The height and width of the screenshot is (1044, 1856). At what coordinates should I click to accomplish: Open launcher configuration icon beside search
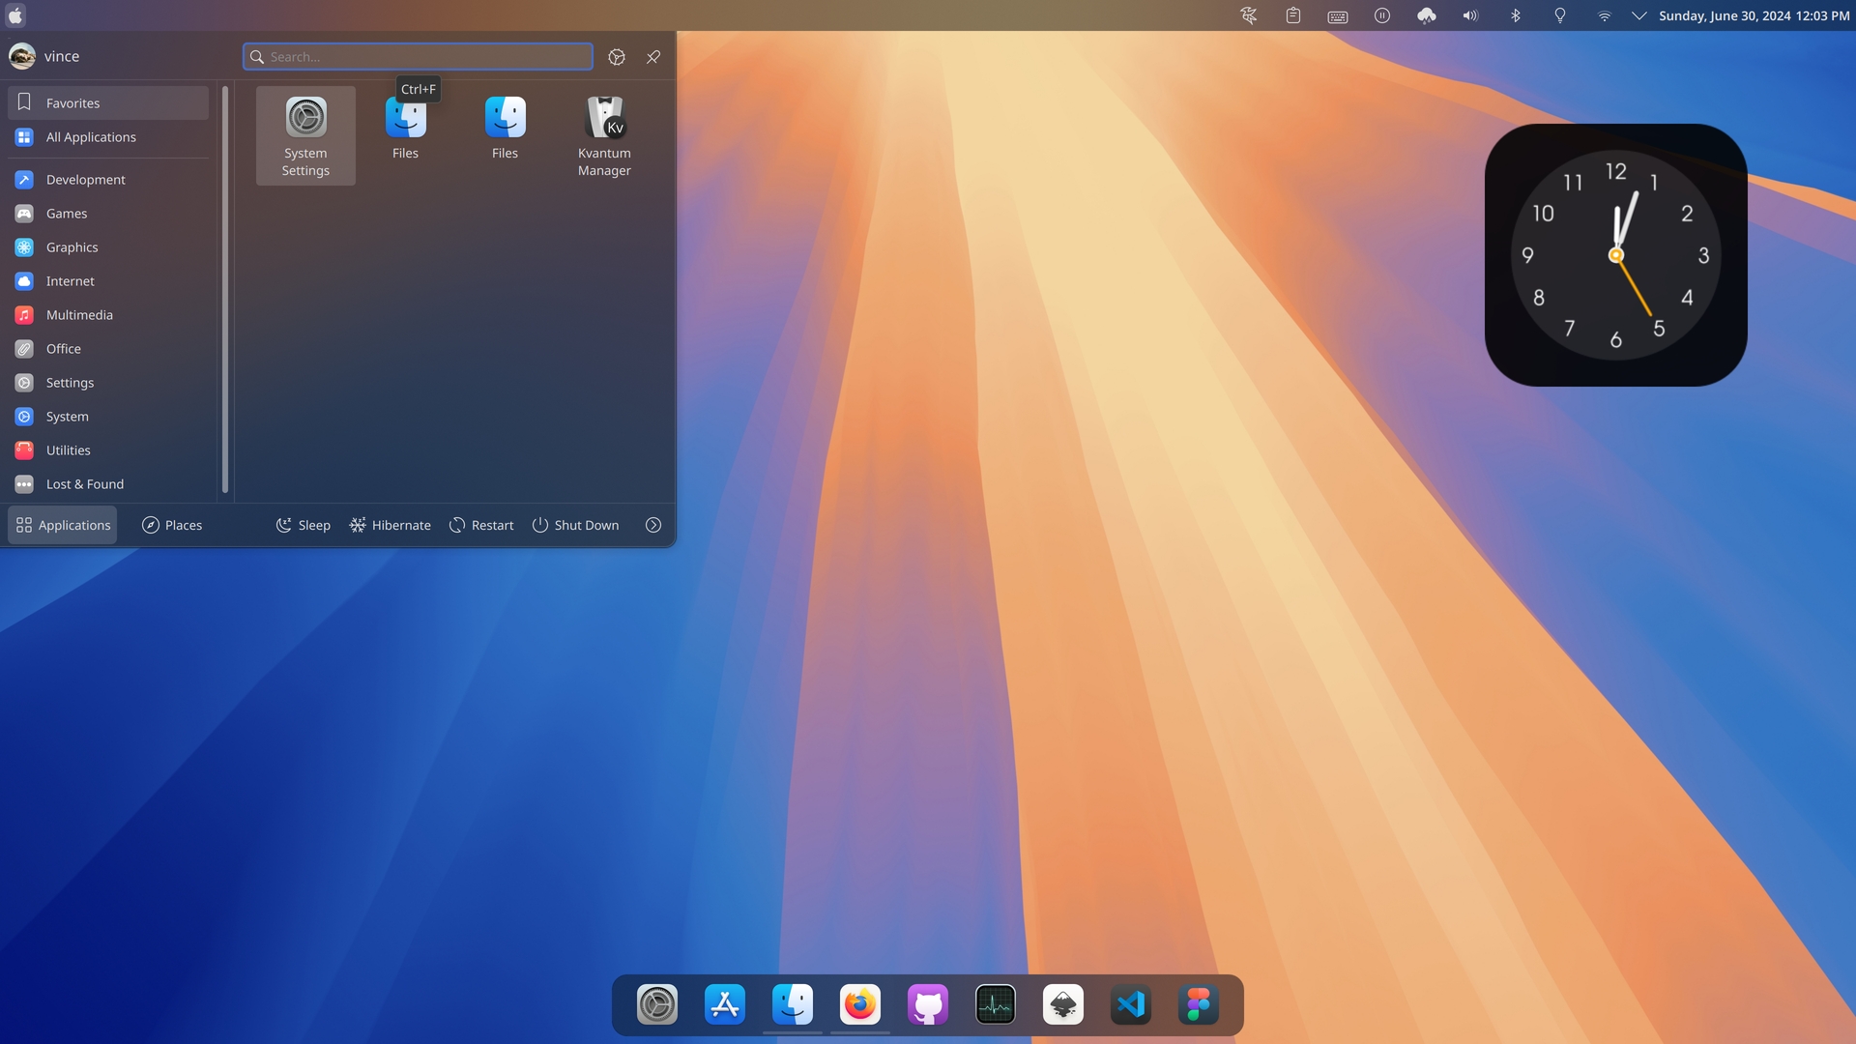click(x=617, y=57)
